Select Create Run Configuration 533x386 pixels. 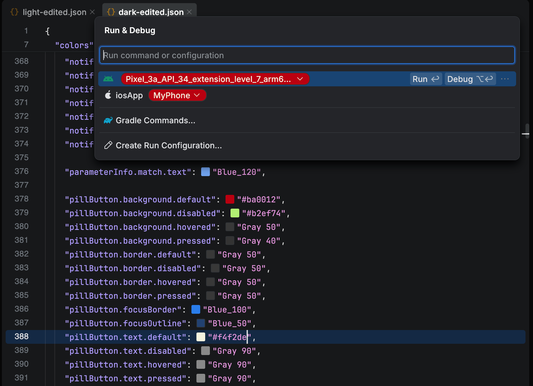(x=169, y=145)
